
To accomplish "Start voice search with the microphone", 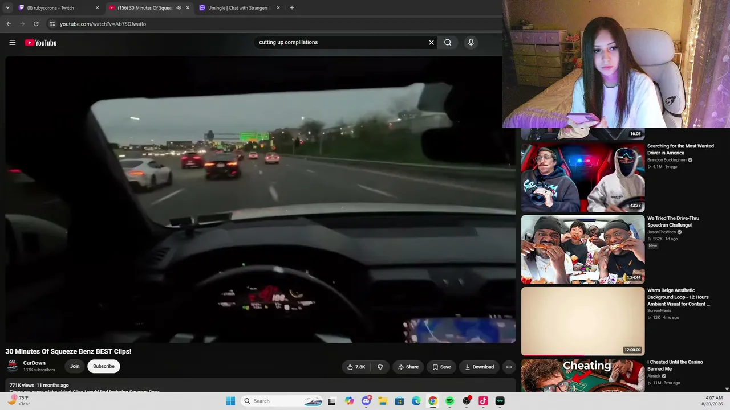I will [471, 42].
